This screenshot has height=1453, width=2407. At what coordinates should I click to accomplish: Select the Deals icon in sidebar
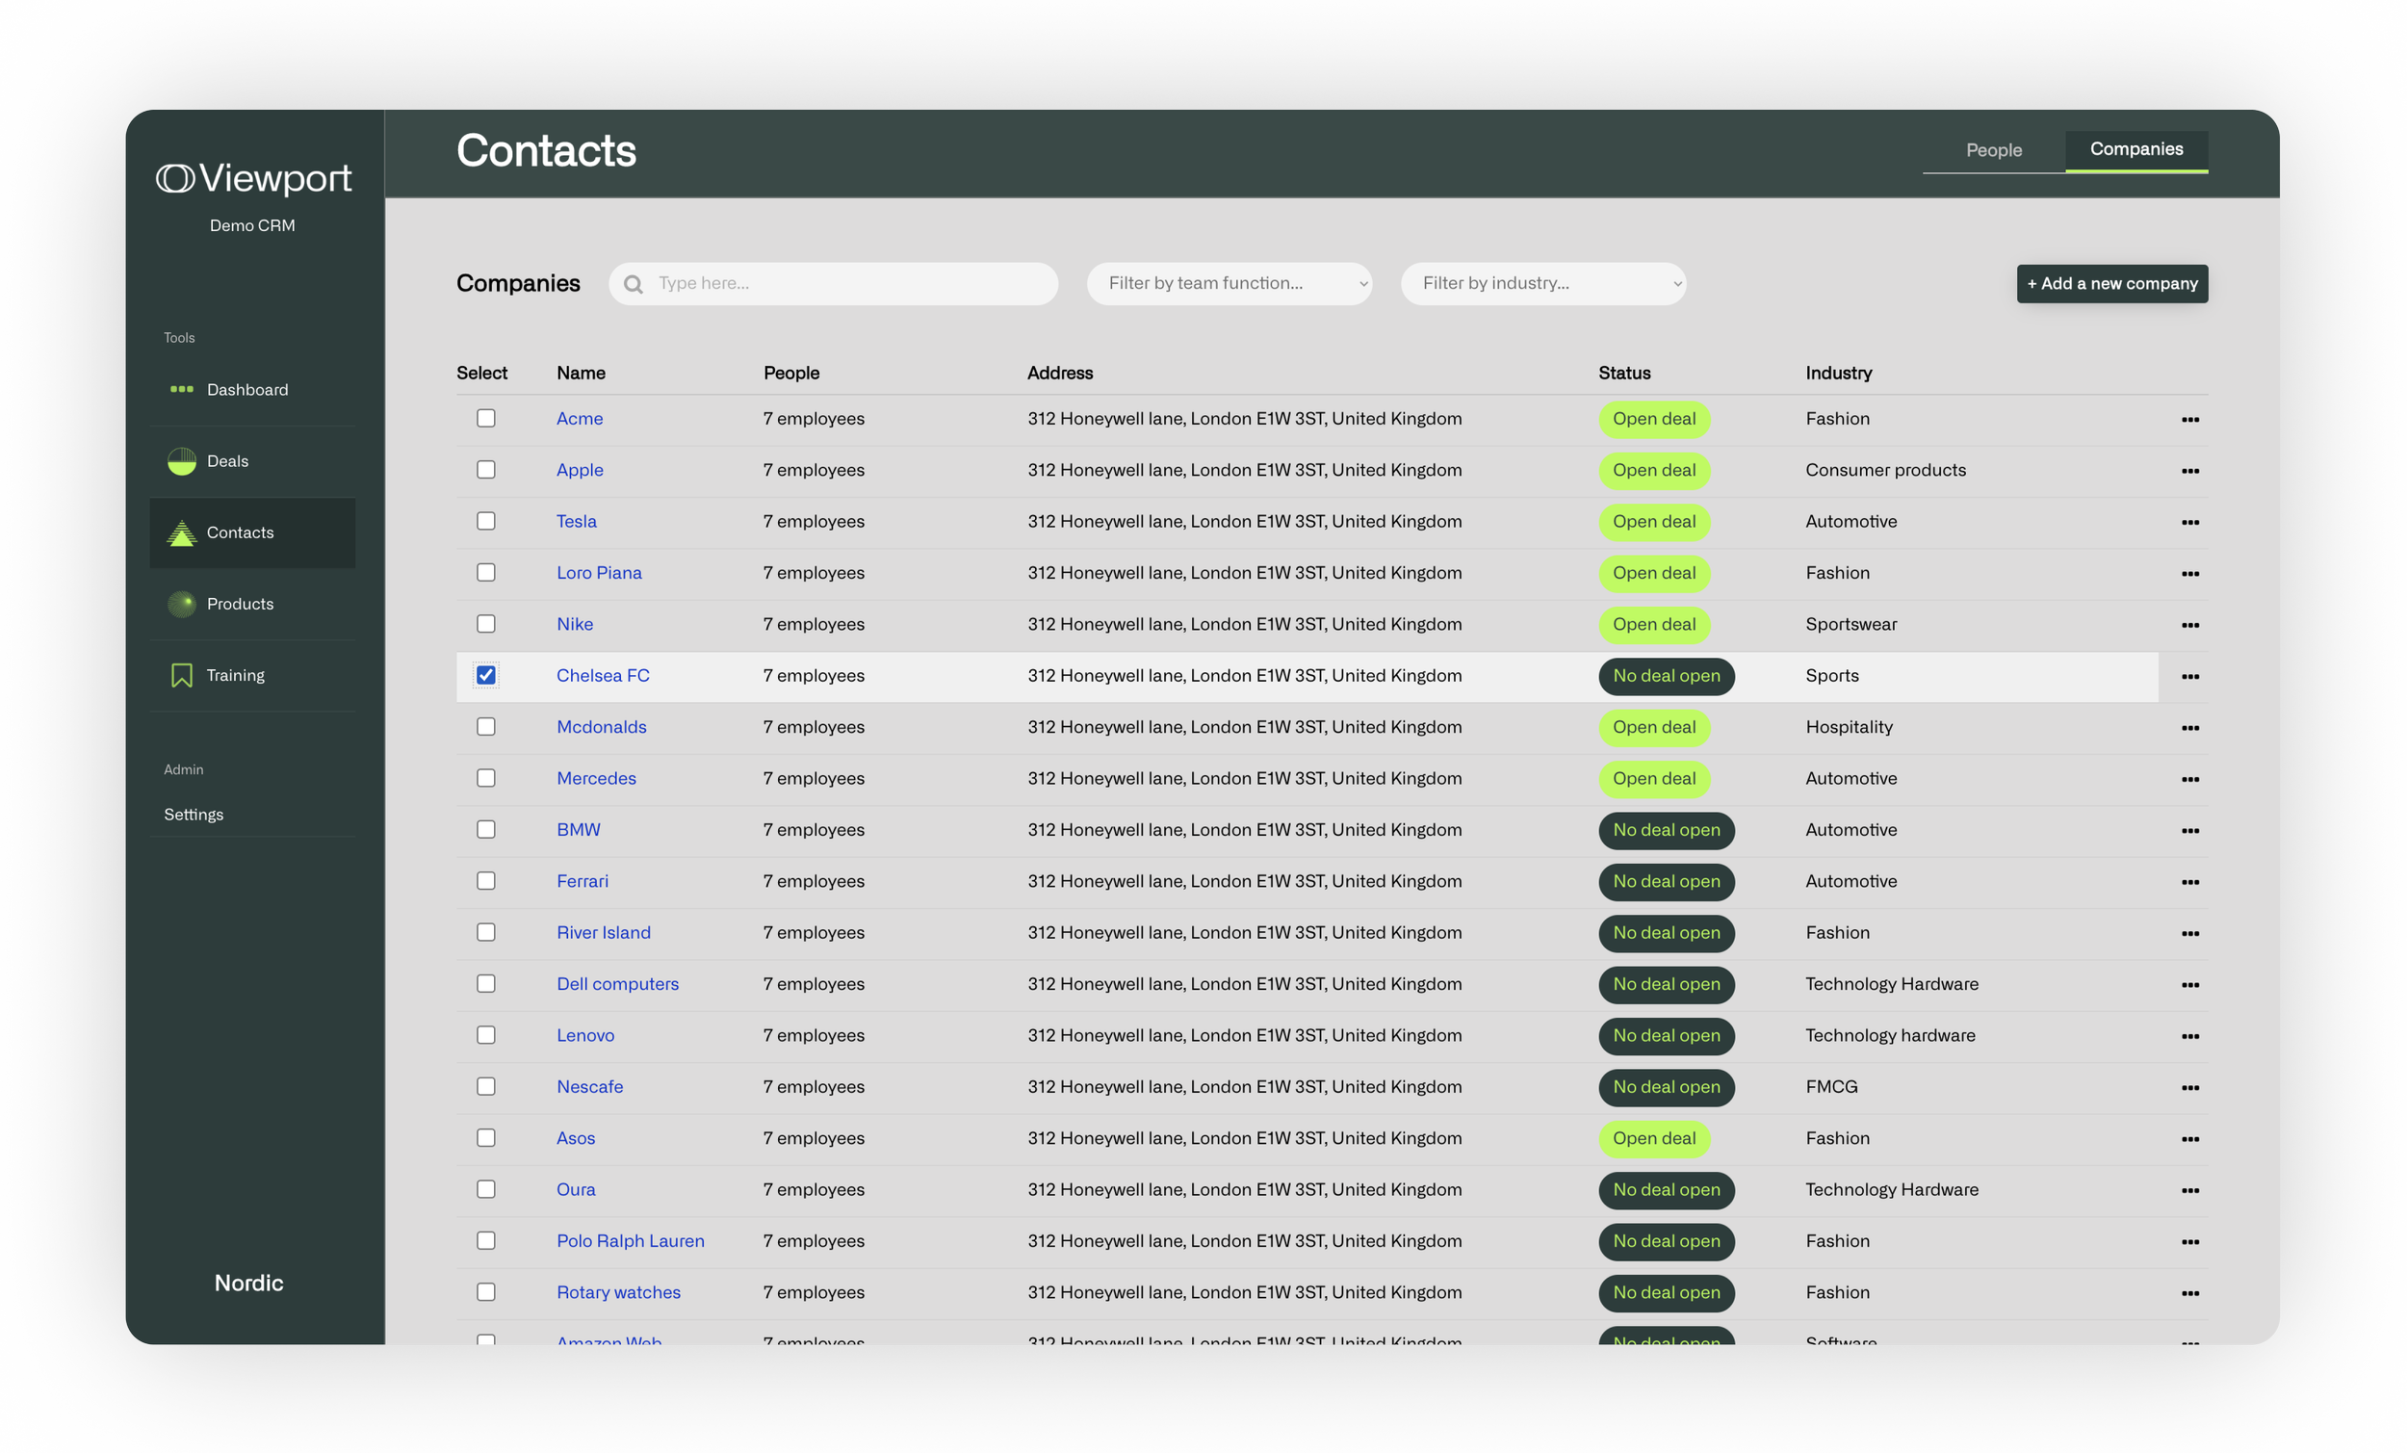click(182, 460)
